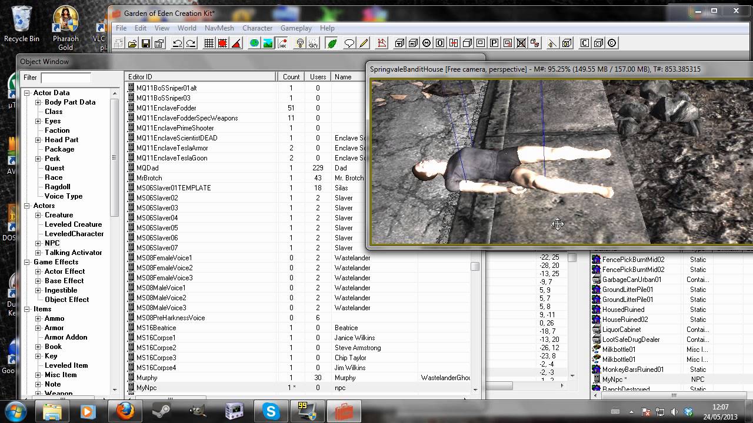
Task: Click the circled C toolbar icon
Action: pos(611,43)
